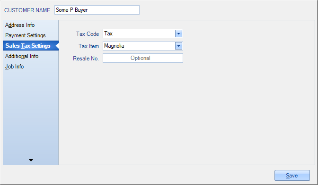This screenshot has width=318, height=185.
Task: Click the sidebar's bottom down-arrow for more sections
Action: pos(31,160)
